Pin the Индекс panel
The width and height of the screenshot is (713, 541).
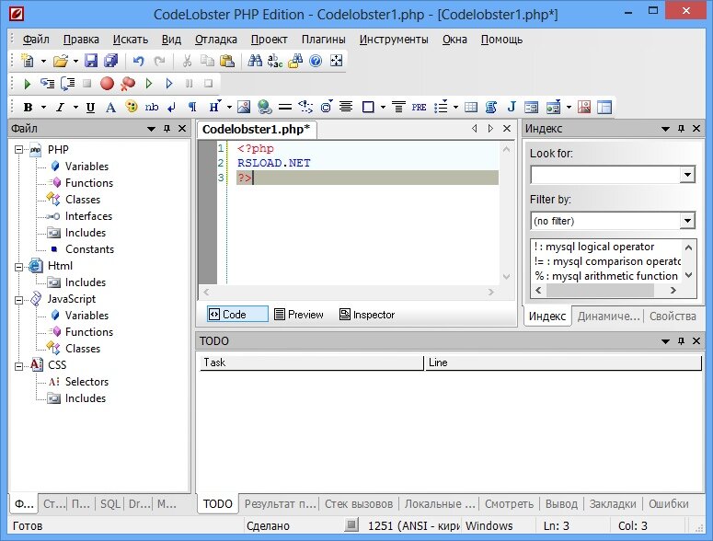click(681, 129)
